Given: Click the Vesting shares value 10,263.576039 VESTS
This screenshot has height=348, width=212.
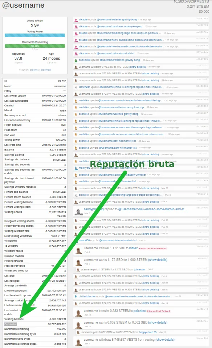Looking at the screenshot, I should [57, 214].
